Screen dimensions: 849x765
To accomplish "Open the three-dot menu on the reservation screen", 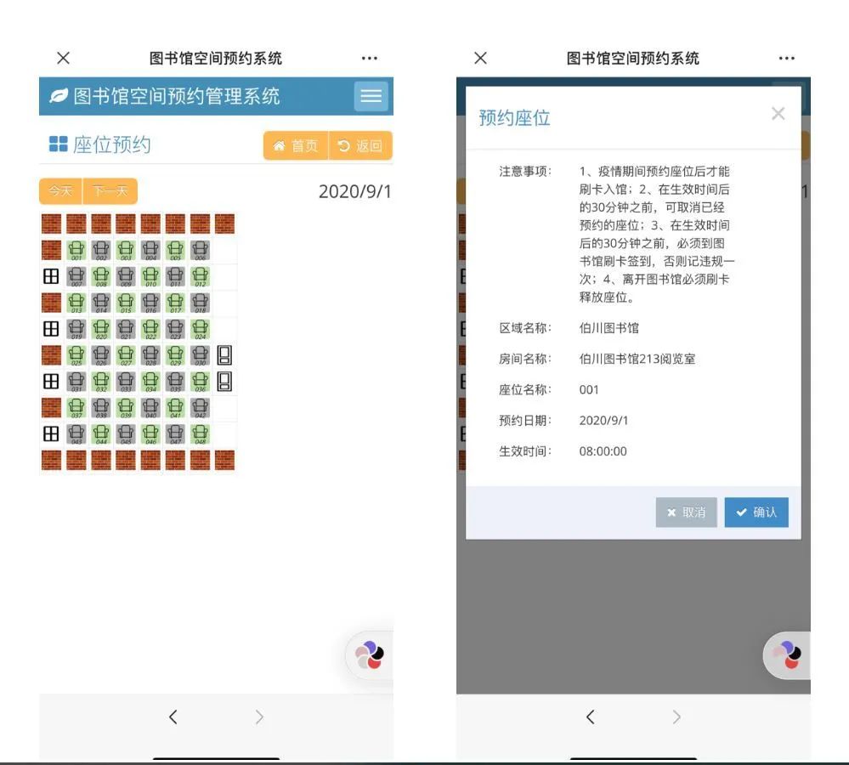I will [x=786, y=58].
